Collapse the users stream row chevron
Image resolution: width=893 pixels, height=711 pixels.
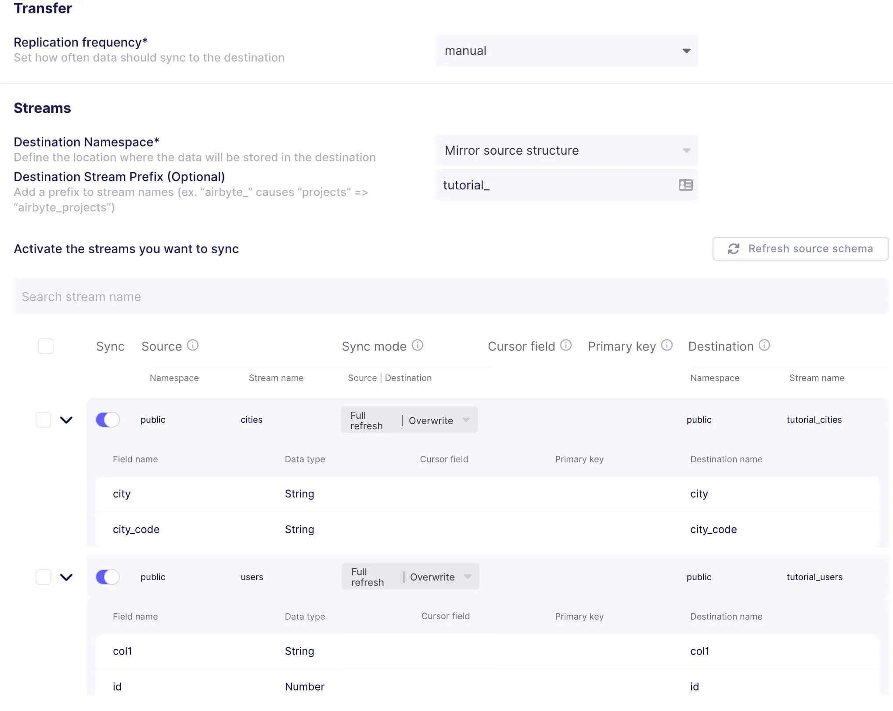(x=66, y=577)
